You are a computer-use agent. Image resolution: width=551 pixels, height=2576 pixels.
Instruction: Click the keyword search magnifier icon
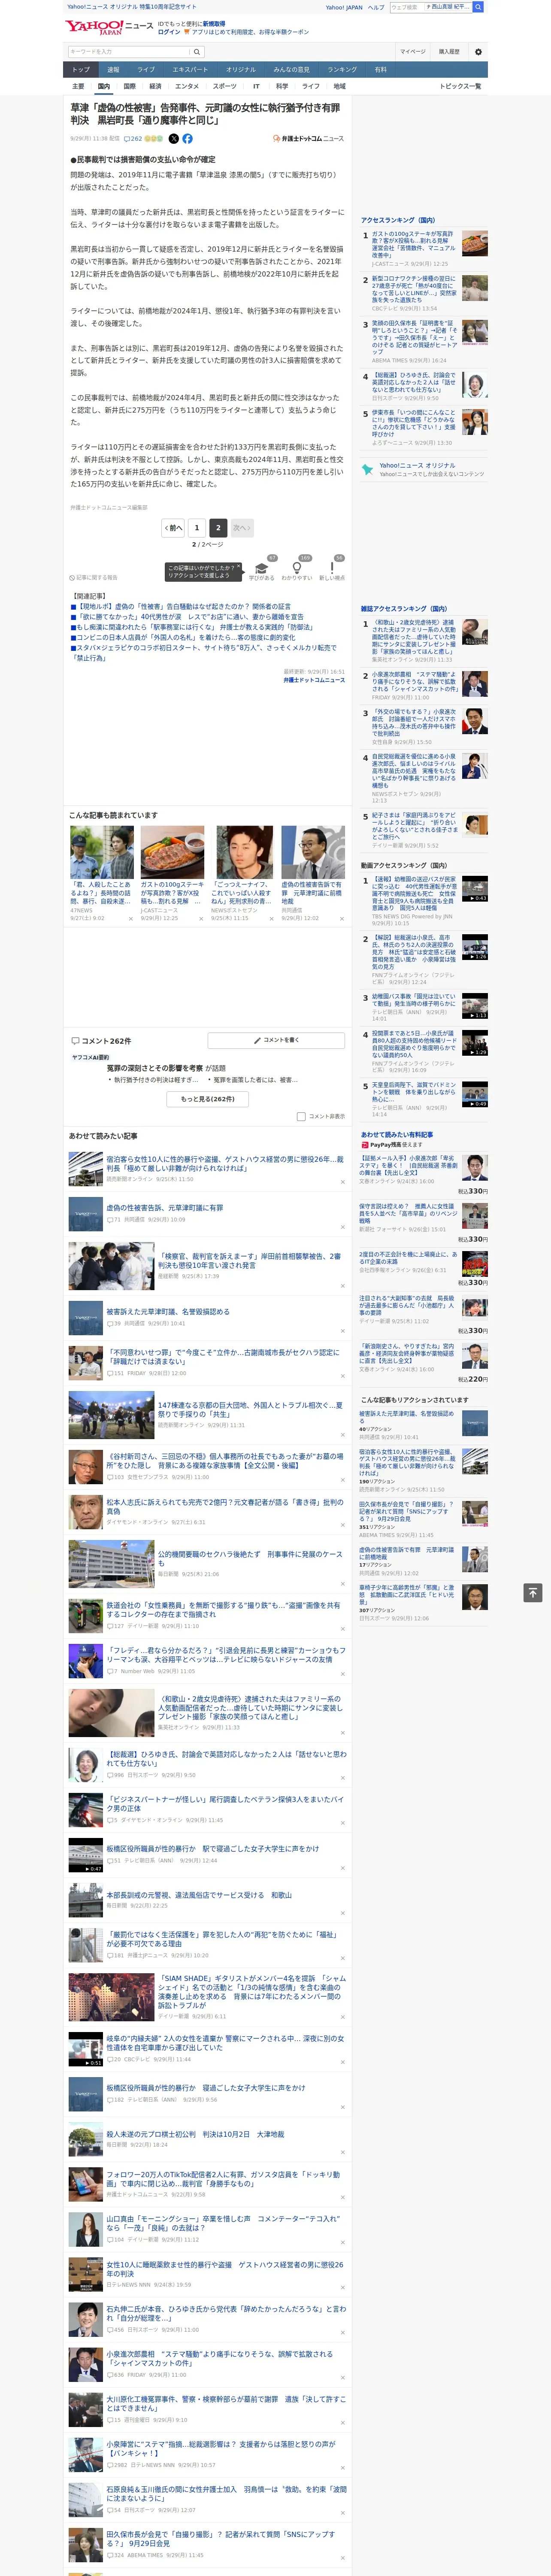coord(197,52)
